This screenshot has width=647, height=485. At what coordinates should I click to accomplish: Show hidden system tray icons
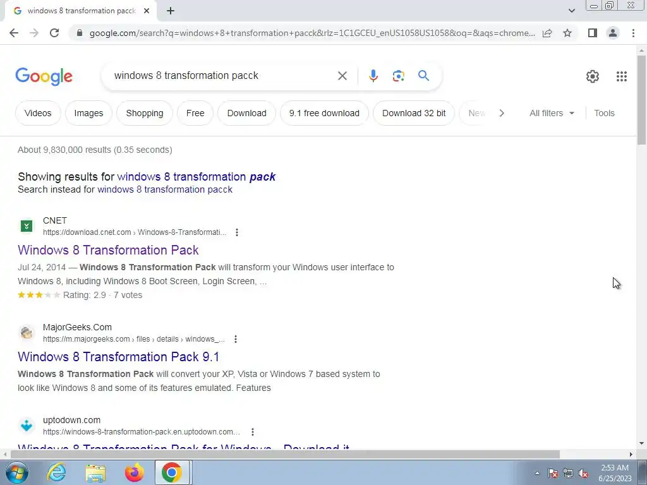coord(537,473)
